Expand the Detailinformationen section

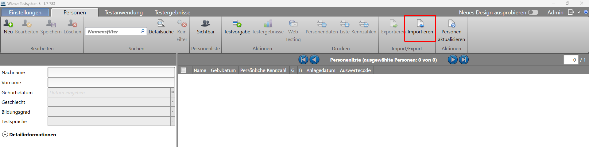pos(5,134)
